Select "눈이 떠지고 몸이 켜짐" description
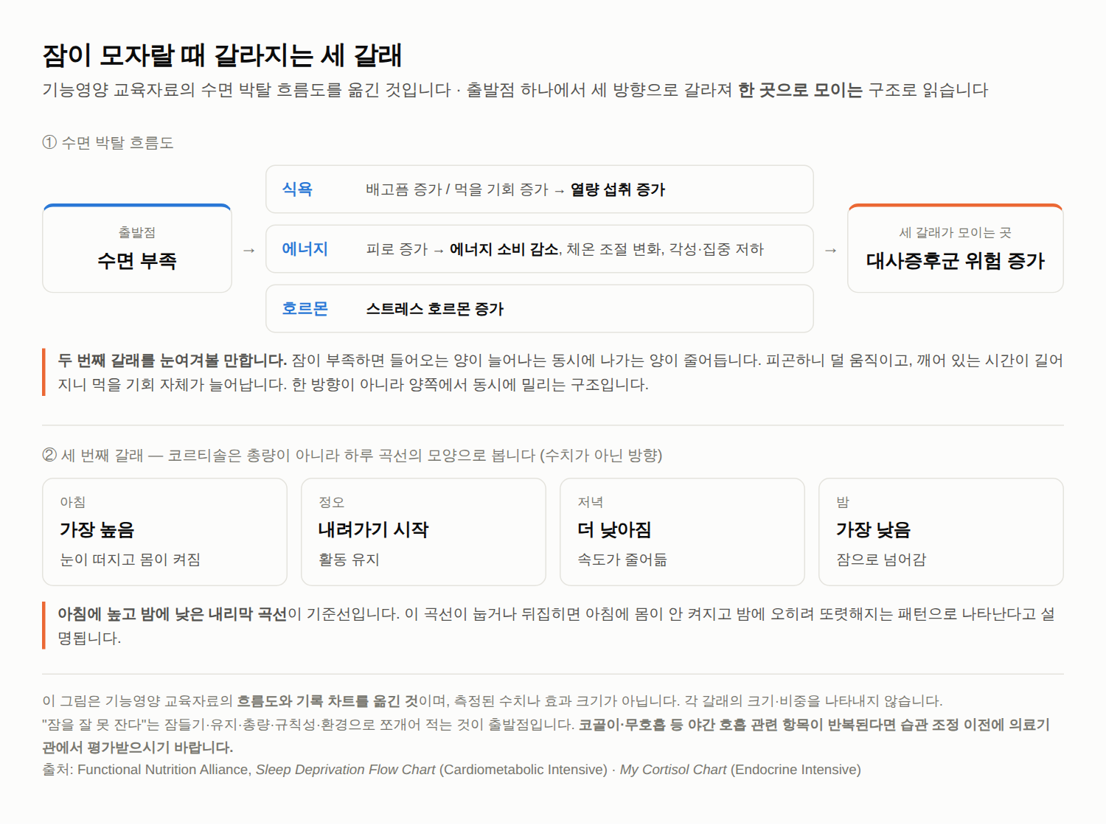The height and width of the screenshot is (825, 1106). point(131,560)
